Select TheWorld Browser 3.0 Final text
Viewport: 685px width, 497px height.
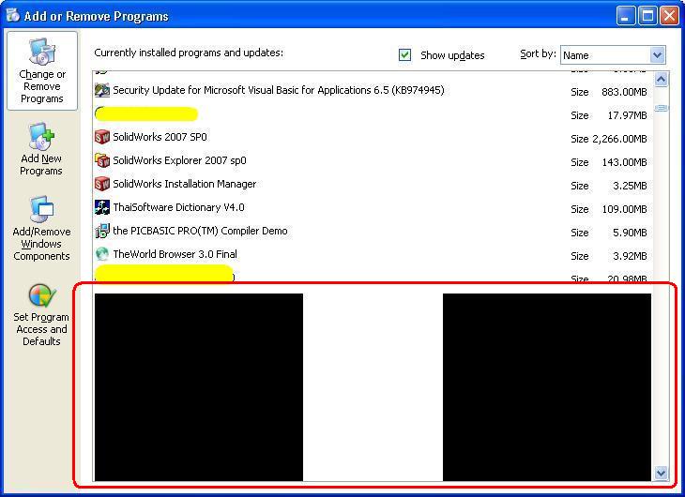coord(175,254)
